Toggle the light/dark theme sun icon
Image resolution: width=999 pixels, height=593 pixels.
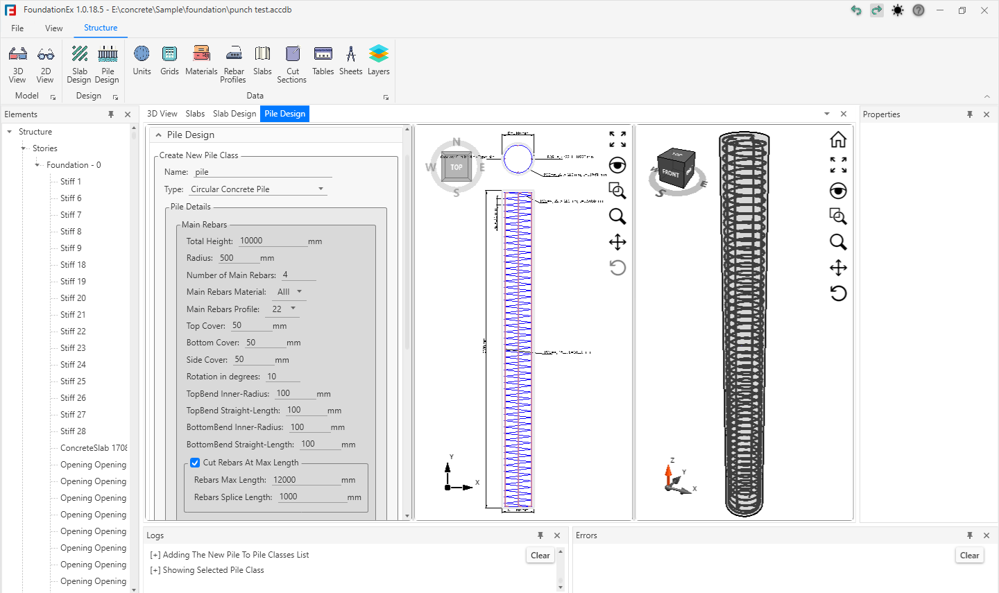point(898,10)
